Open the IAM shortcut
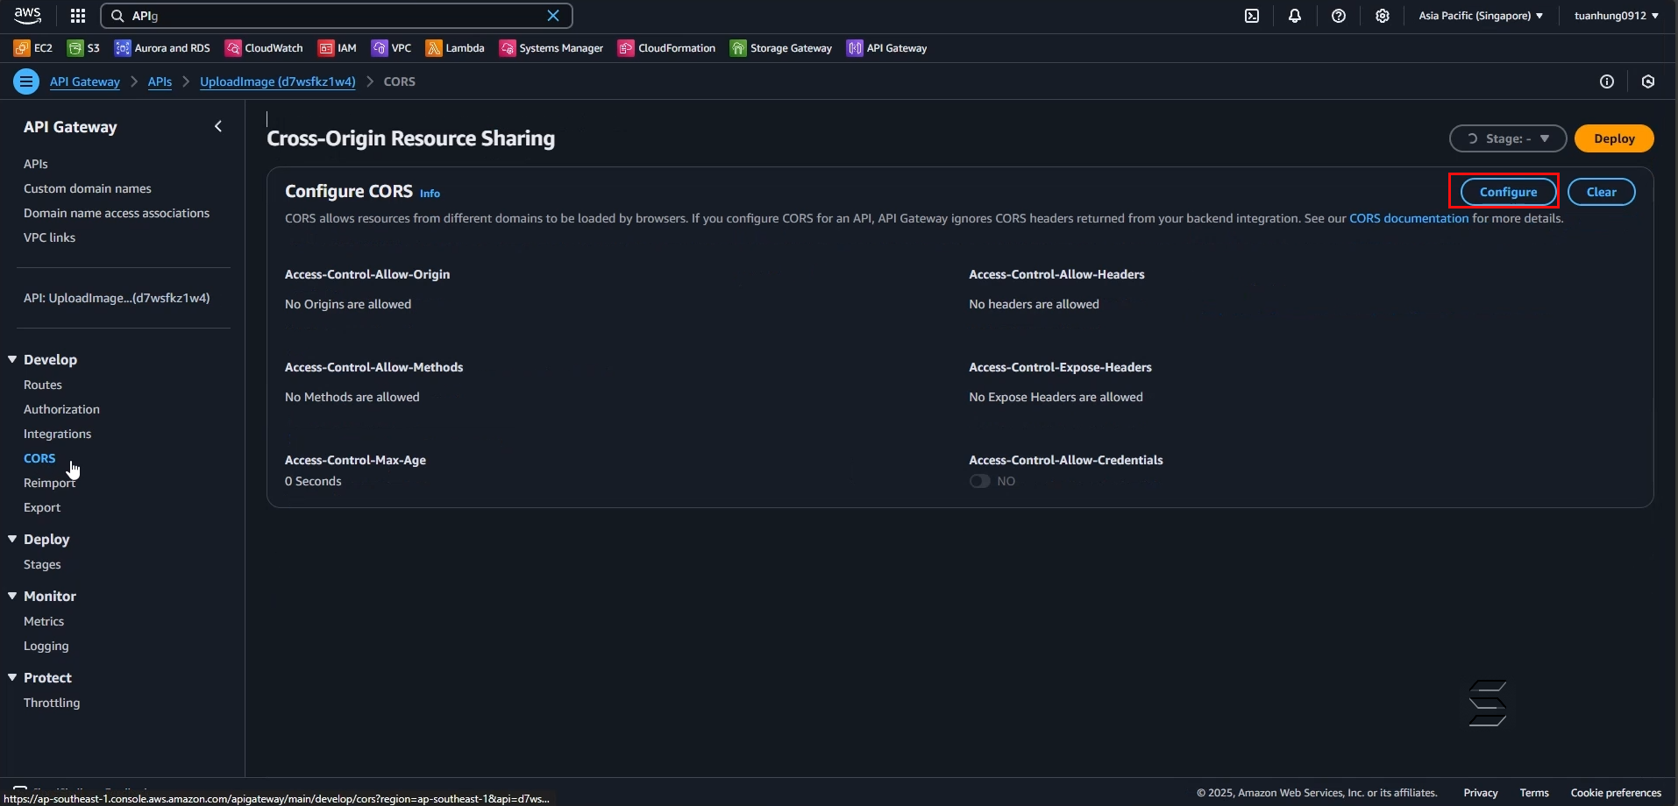The image size is (1678, 806). [x=338, y=48]
